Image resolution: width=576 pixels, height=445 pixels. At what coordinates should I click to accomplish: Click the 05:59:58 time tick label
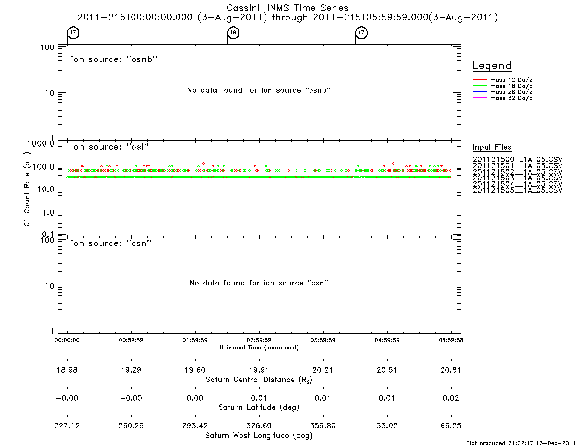pos(451,340)
